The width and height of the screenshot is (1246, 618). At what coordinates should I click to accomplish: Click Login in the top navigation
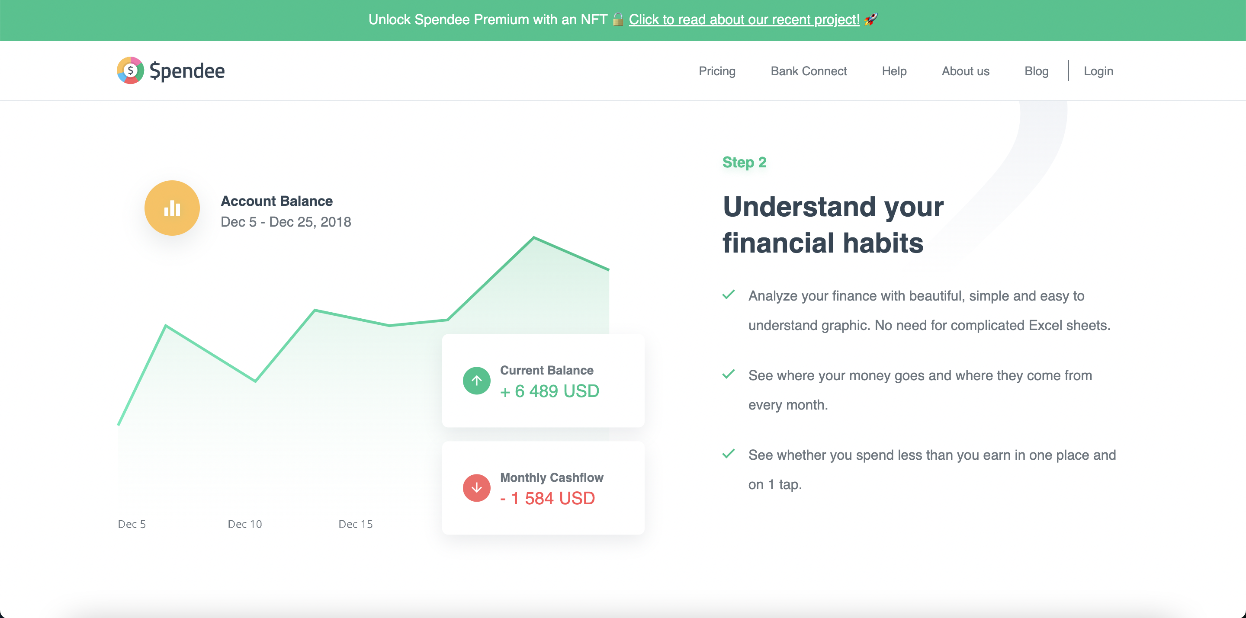click(x=1098, y=71)
